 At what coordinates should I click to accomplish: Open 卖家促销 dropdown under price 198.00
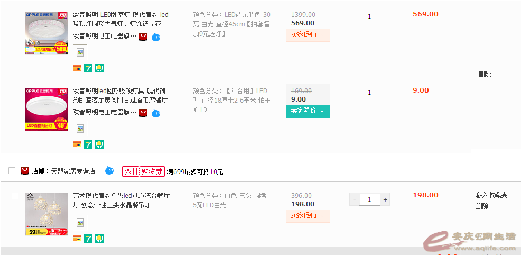[x=308, y=216]
